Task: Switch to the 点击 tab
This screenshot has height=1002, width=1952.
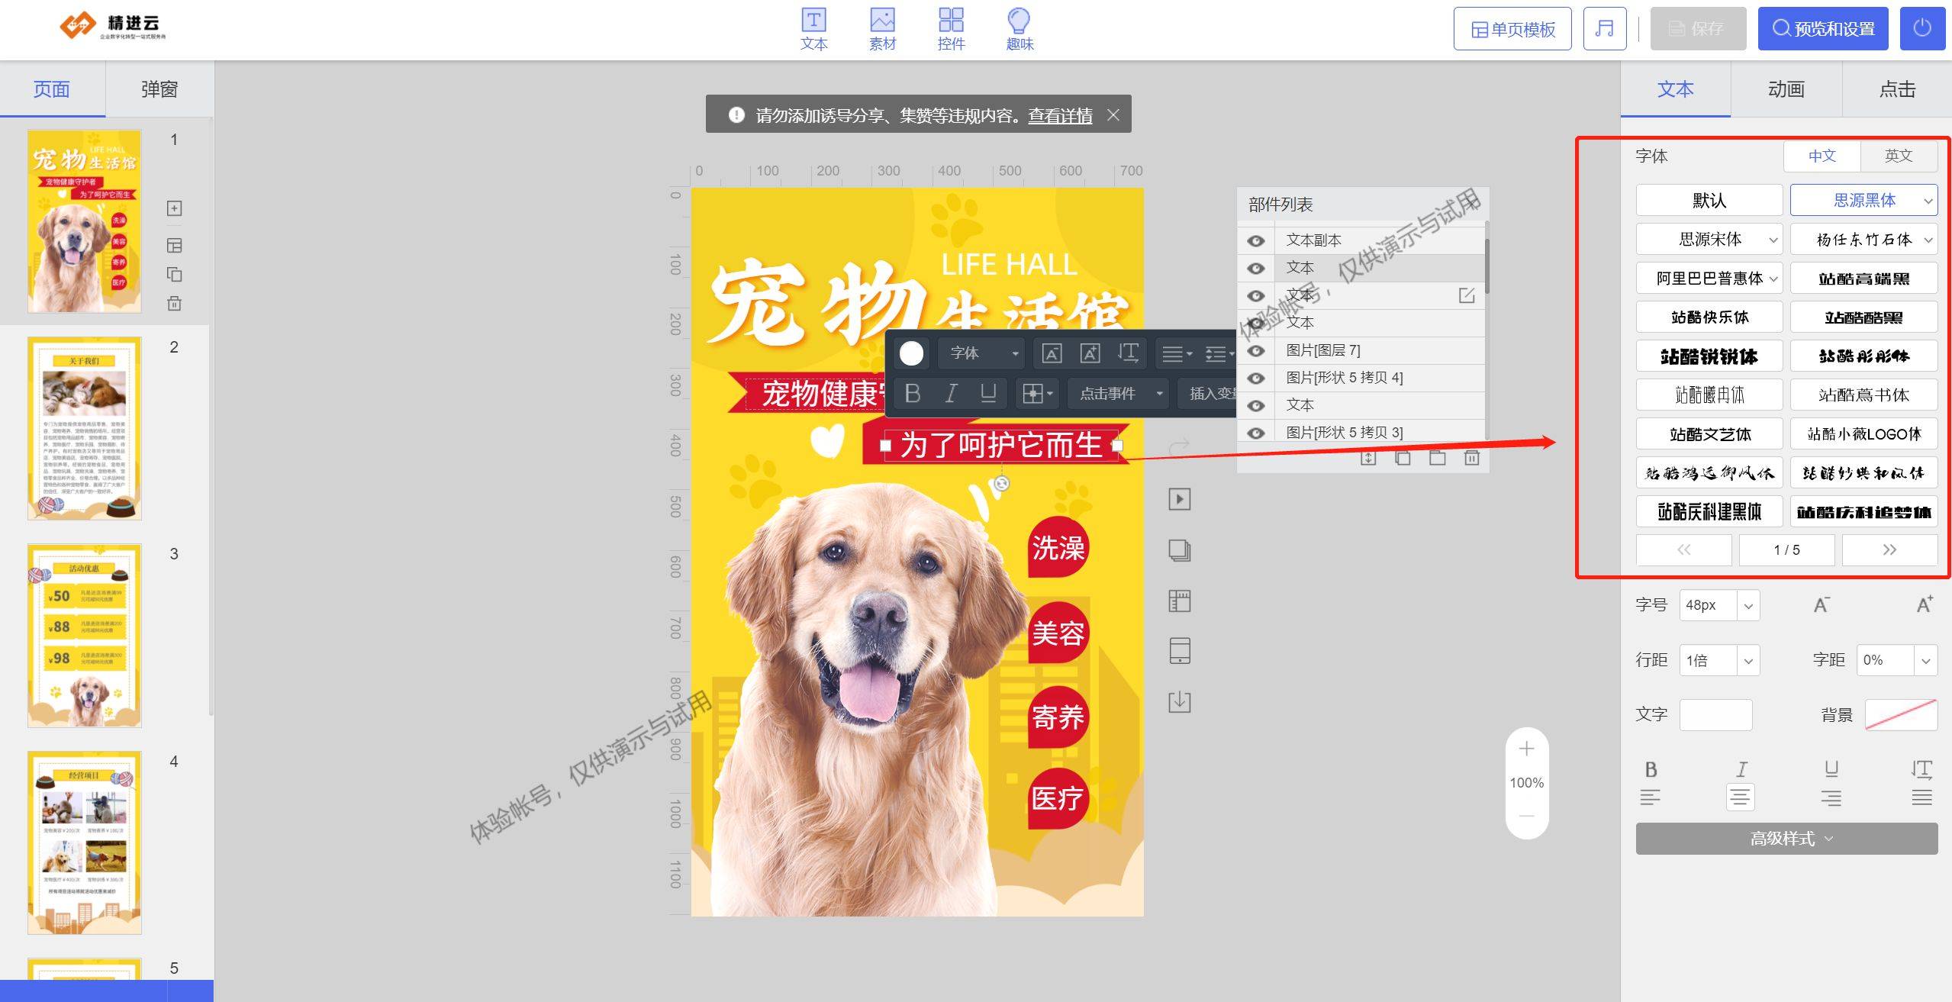Action: (1897, 89)
